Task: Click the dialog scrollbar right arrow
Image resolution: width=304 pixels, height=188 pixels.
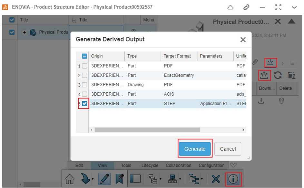Action: (x=243, y=130)
